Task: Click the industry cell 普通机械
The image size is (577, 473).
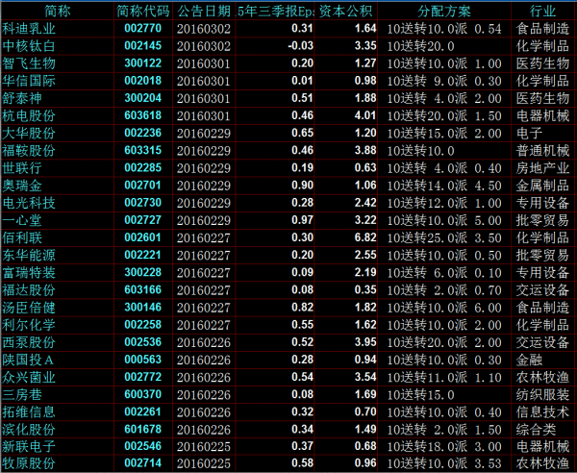Action: [542, 150]
